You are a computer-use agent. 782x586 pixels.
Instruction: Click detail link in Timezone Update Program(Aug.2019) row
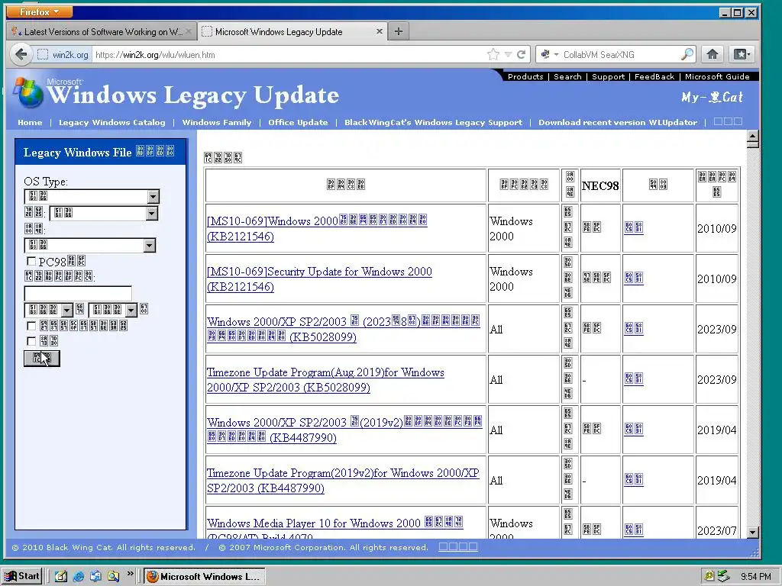click(633, 379)
